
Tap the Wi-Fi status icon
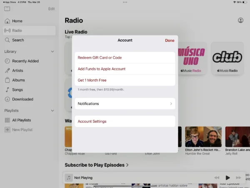[234, 2]
